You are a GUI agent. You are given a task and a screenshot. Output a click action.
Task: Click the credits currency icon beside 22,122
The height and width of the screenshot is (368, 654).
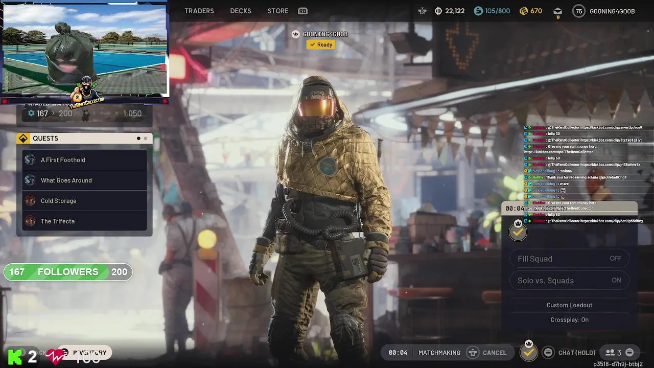(x=438, y=11)
